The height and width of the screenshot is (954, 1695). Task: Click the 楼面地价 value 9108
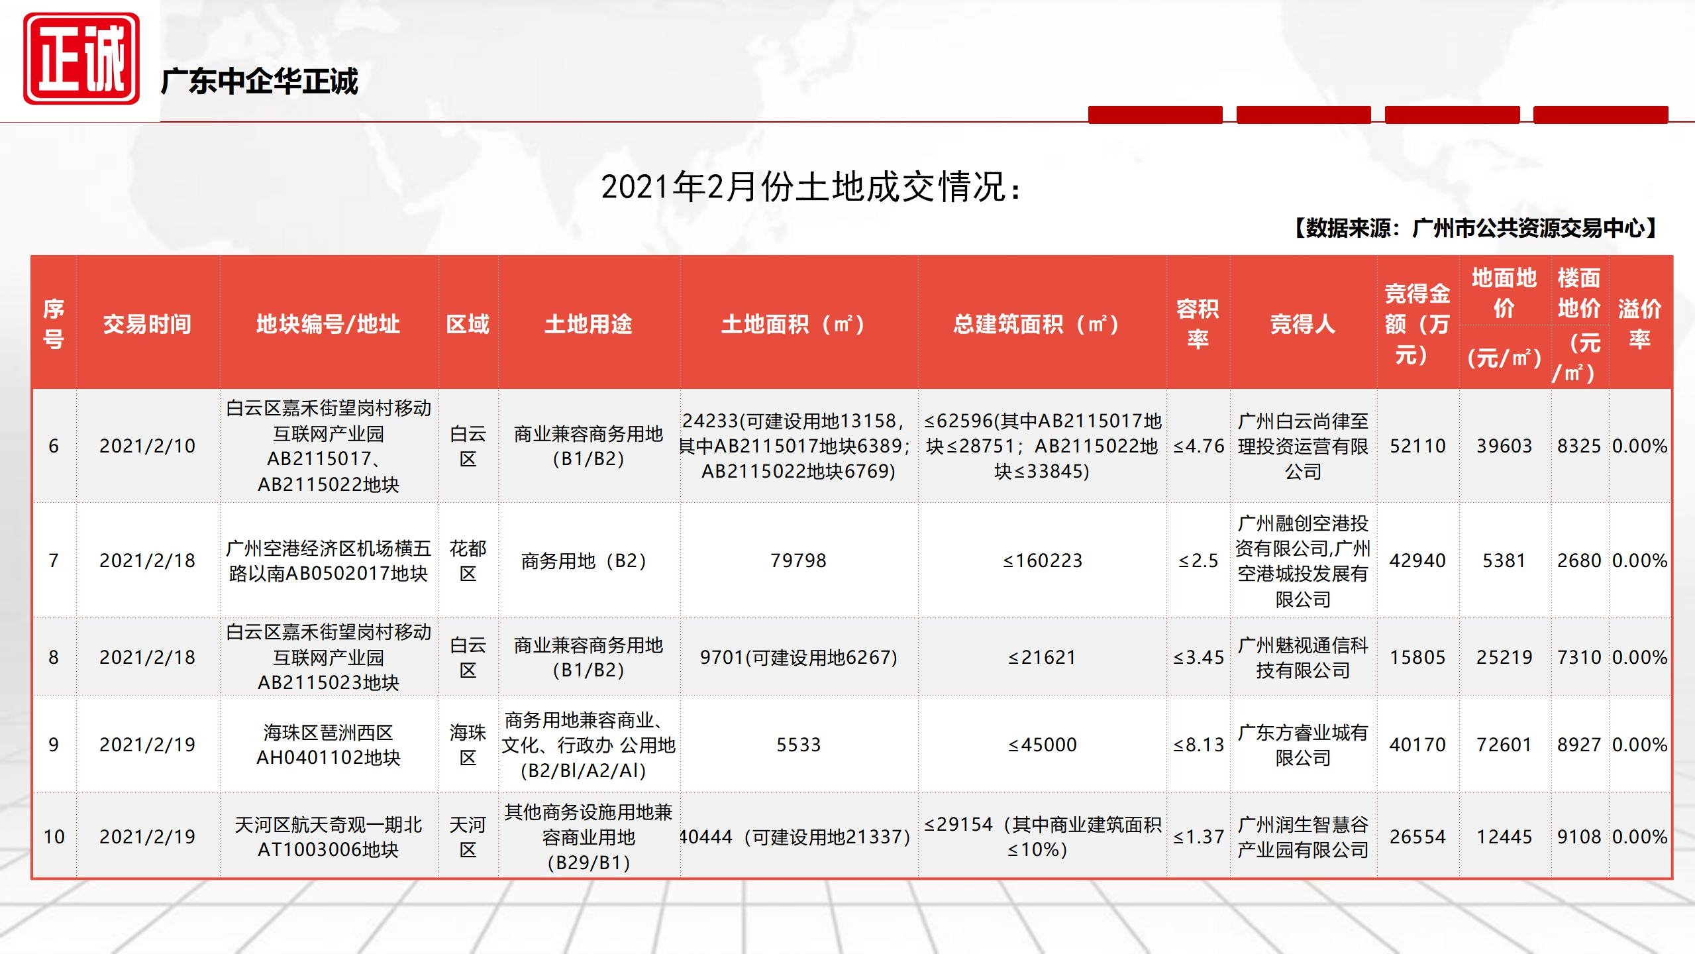click(1578, 837)
